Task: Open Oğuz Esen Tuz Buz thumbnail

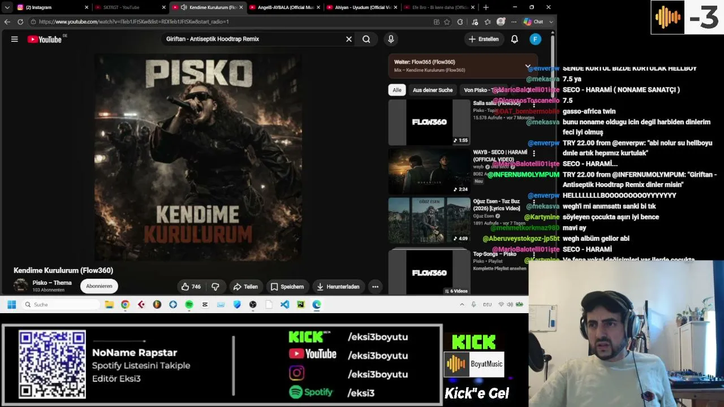Action: [x=429, y=220]
